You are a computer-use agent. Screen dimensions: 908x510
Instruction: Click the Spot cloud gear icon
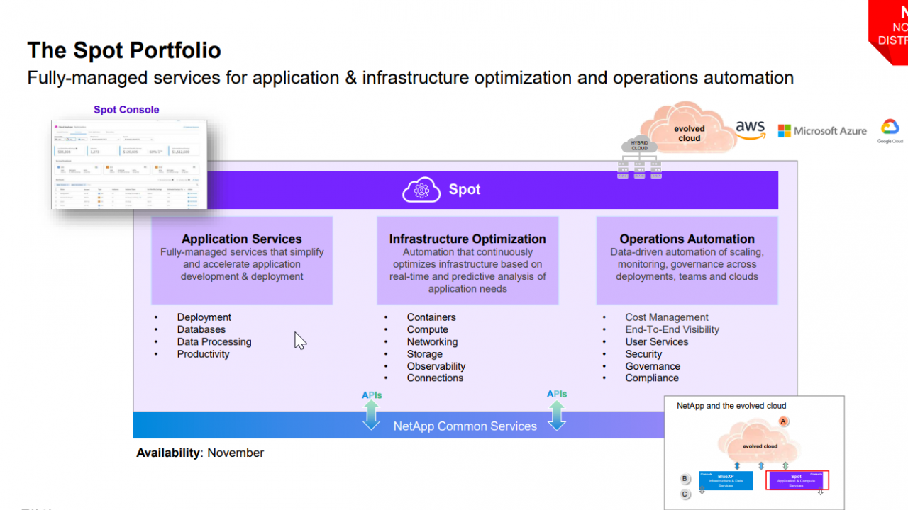tap(421, 190)
